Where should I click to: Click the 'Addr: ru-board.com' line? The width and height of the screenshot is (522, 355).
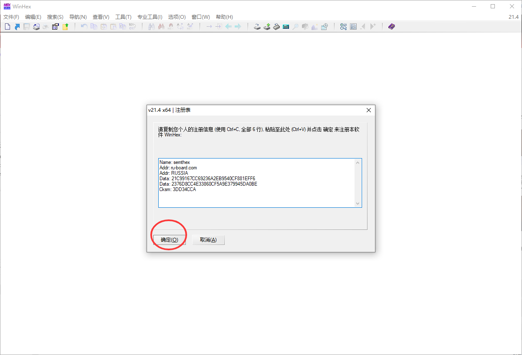(x=178, y=168)
